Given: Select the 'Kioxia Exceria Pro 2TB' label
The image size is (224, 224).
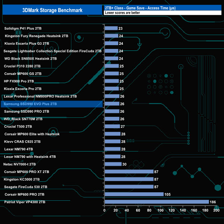Looking at the screenshot, I should coord(23,89).
